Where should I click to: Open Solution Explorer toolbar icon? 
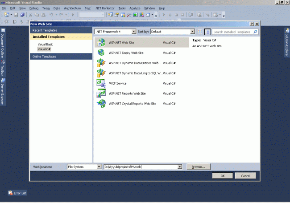[110, 15]
